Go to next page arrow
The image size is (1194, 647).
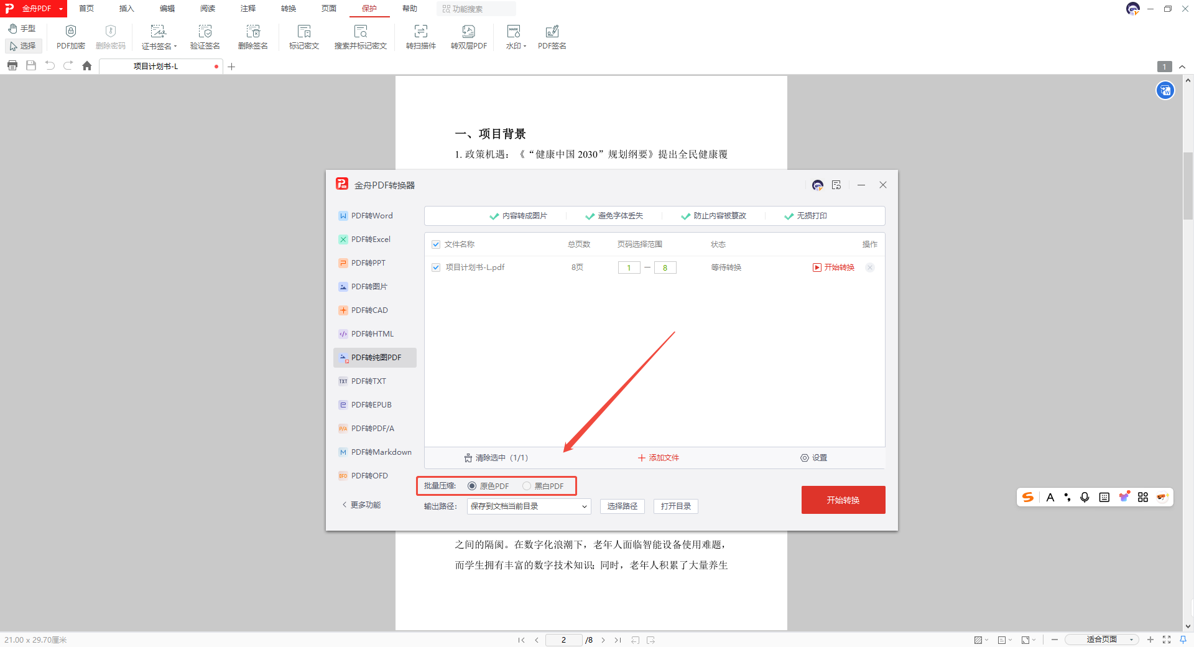coord(603,640)
